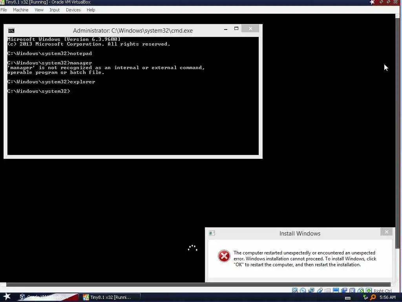Click the cmd.exe system menu icon
Viewport: 402px width, 302px height.
pos(11,31)
